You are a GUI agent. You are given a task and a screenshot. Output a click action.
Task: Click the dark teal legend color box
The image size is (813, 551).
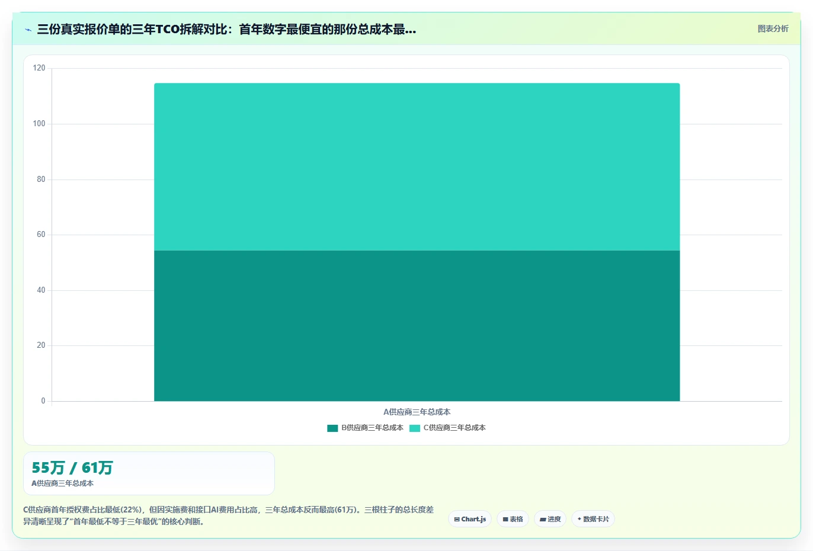[x=332, y=428]
